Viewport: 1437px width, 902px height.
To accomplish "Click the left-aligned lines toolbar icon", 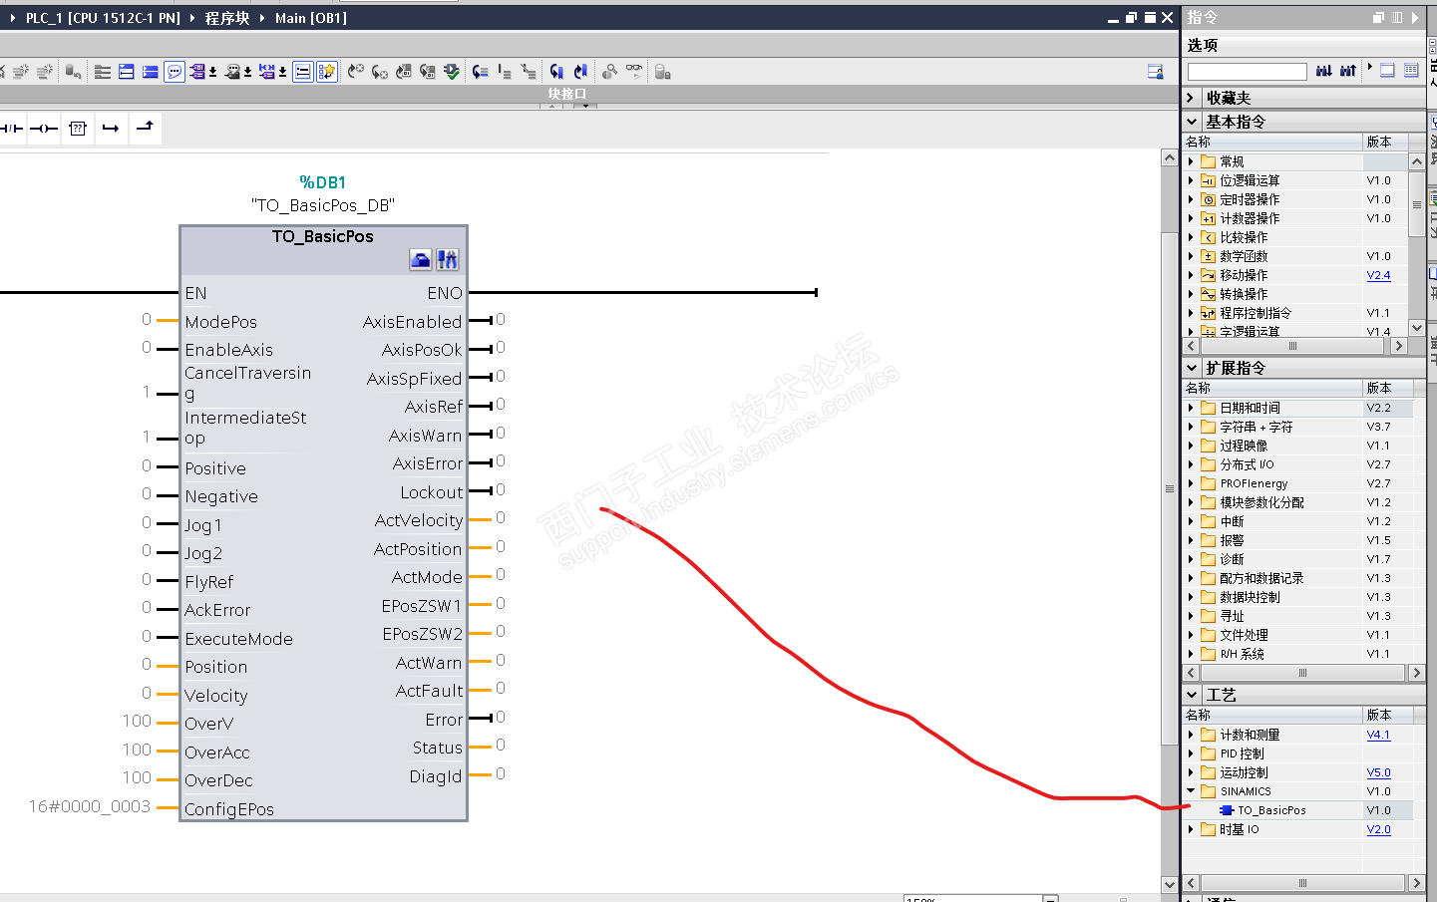I will point(103,72).
